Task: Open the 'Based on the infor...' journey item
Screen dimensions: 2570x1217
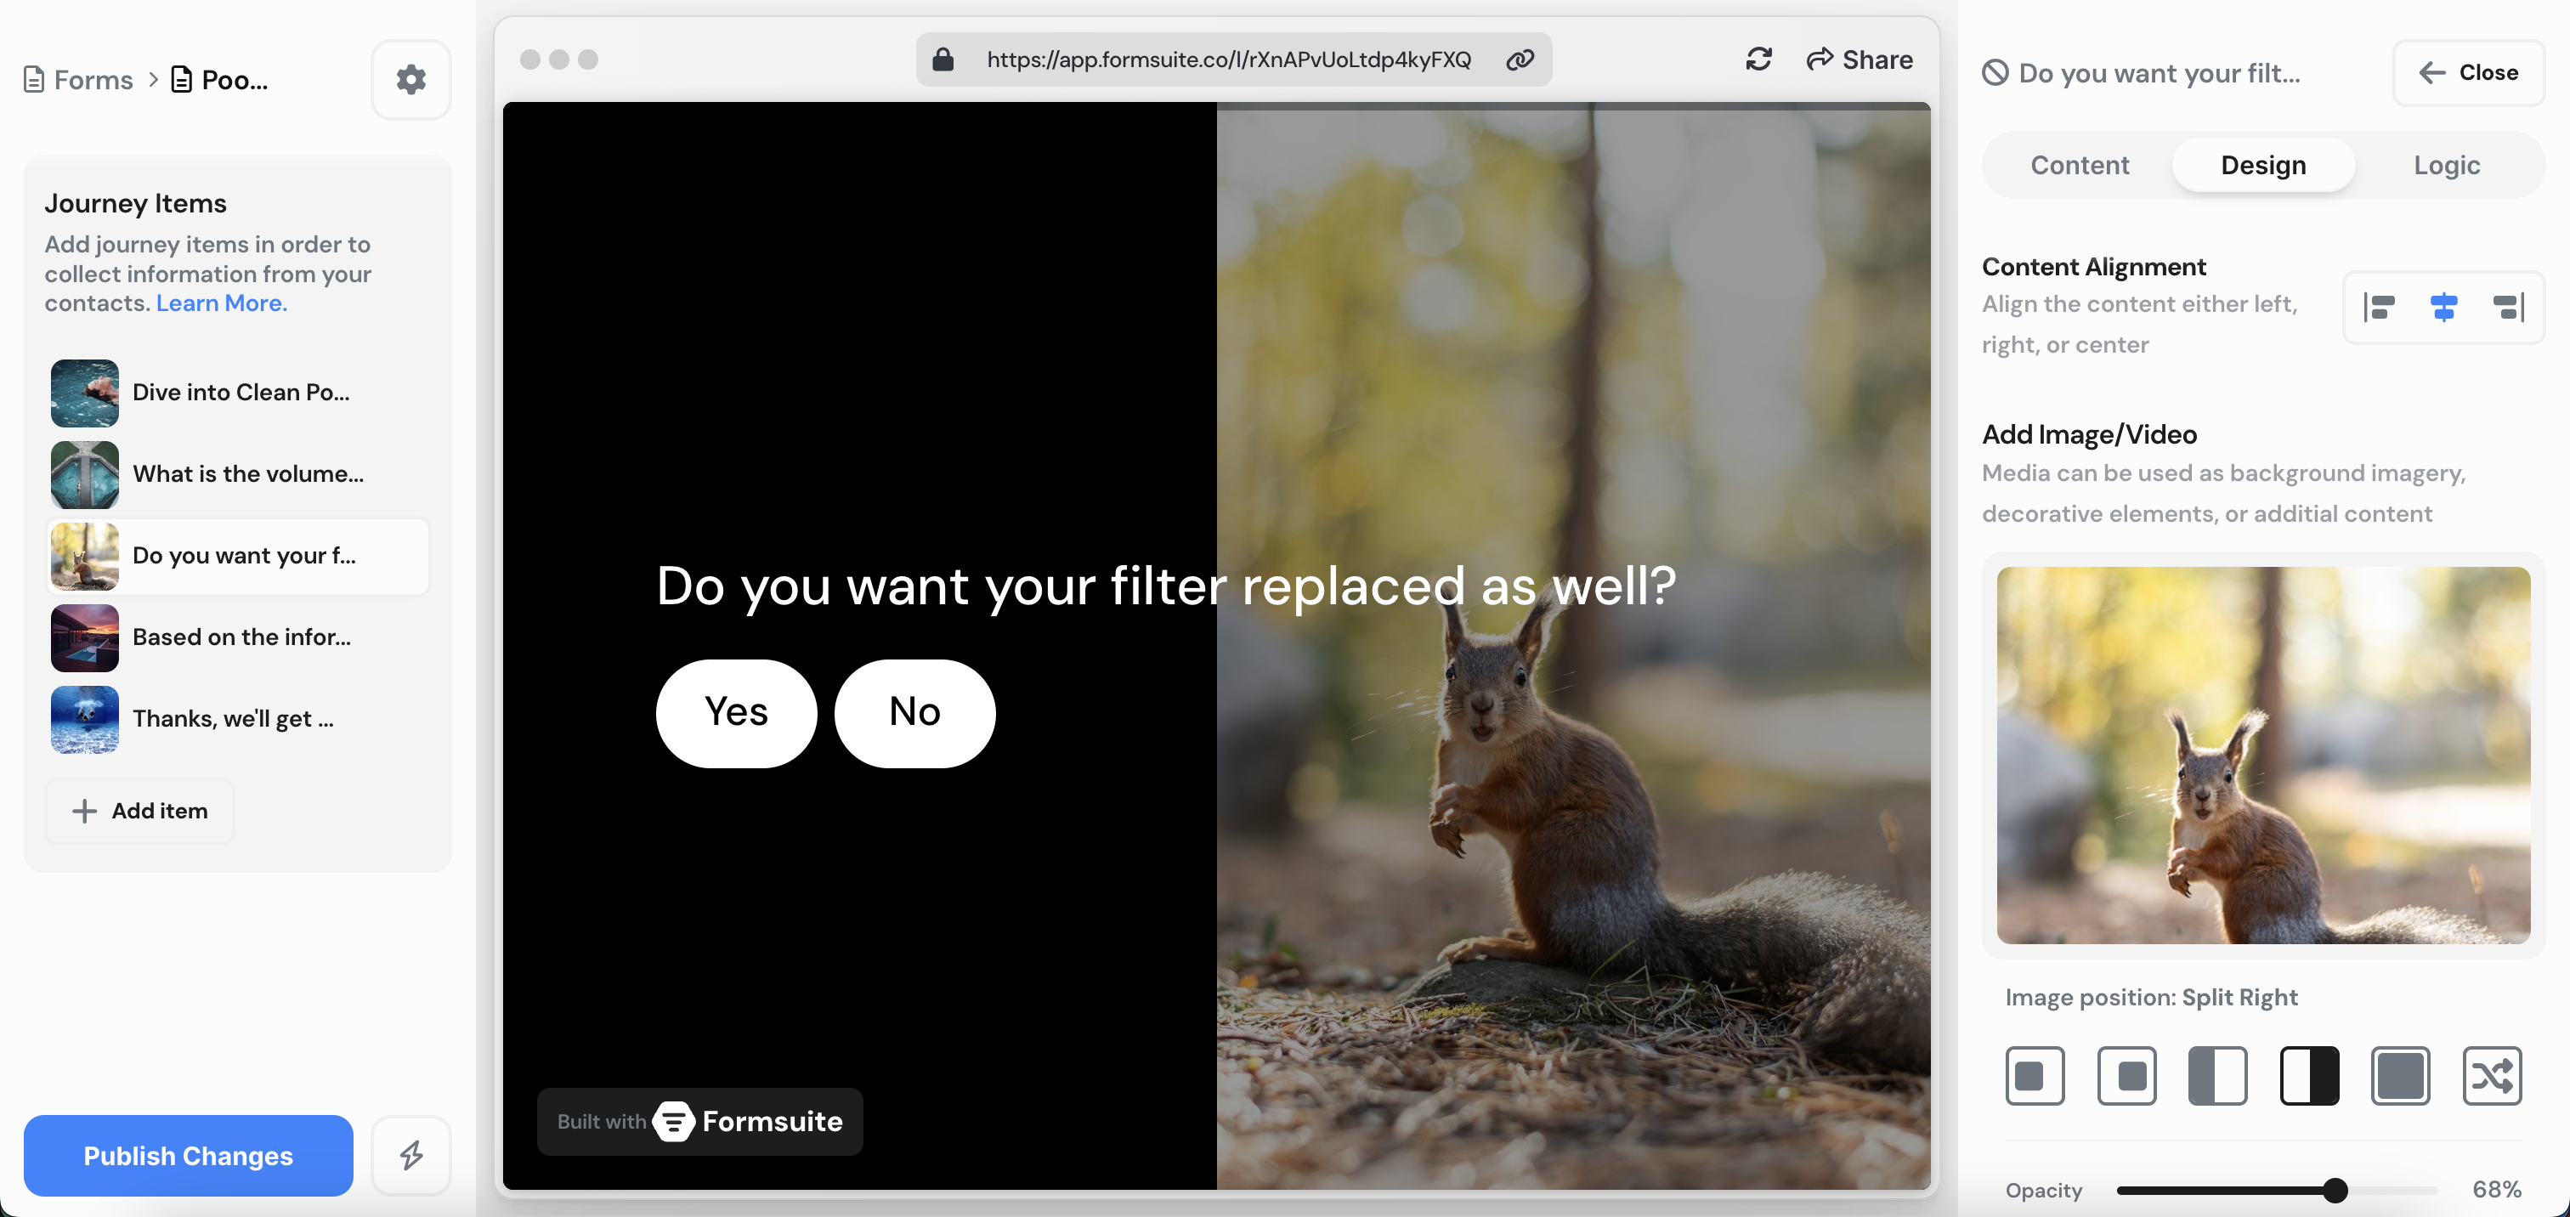Action: point(240,637)
